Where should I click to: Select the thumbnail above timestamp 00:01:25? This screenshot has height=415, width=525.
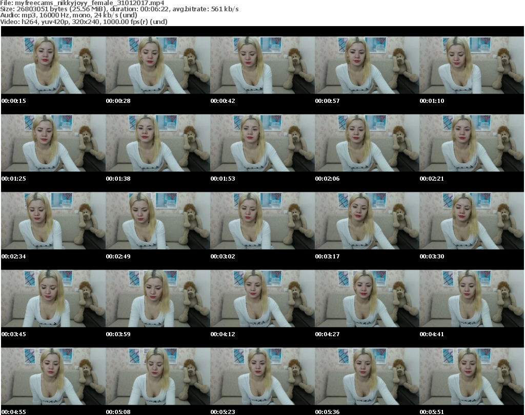(x=53, y=143)
